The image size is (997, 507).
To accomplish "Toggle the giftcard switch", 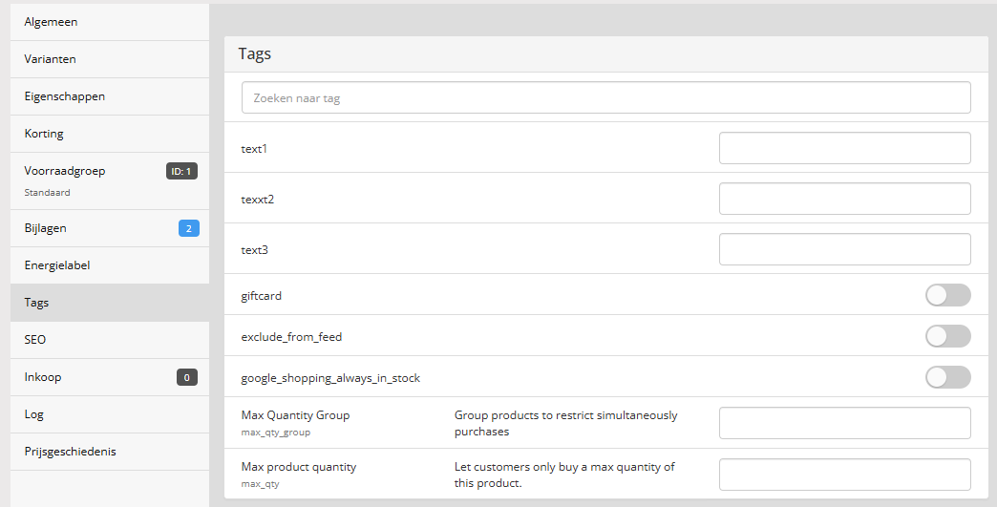I will 947,295.
